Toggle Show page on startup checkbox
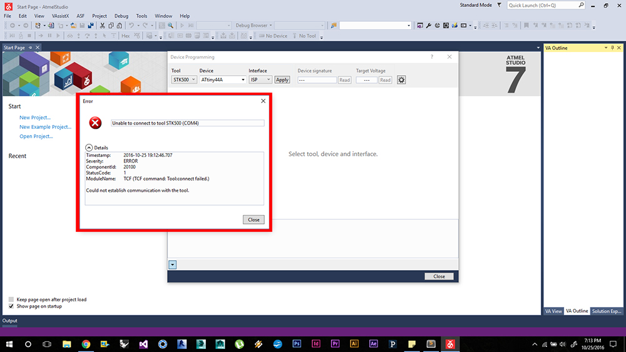 click(11, 306)
